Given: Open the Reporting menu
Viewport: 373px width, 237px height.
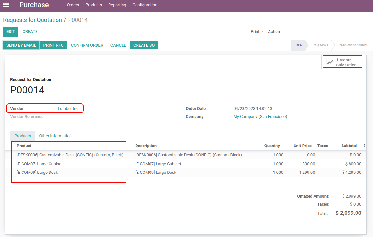Looking at the screenshot, I should (117, 5).
